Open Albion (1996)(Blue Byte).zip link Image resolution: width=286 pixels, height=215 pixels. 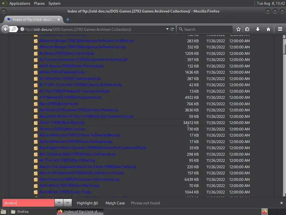pos(62,123)
